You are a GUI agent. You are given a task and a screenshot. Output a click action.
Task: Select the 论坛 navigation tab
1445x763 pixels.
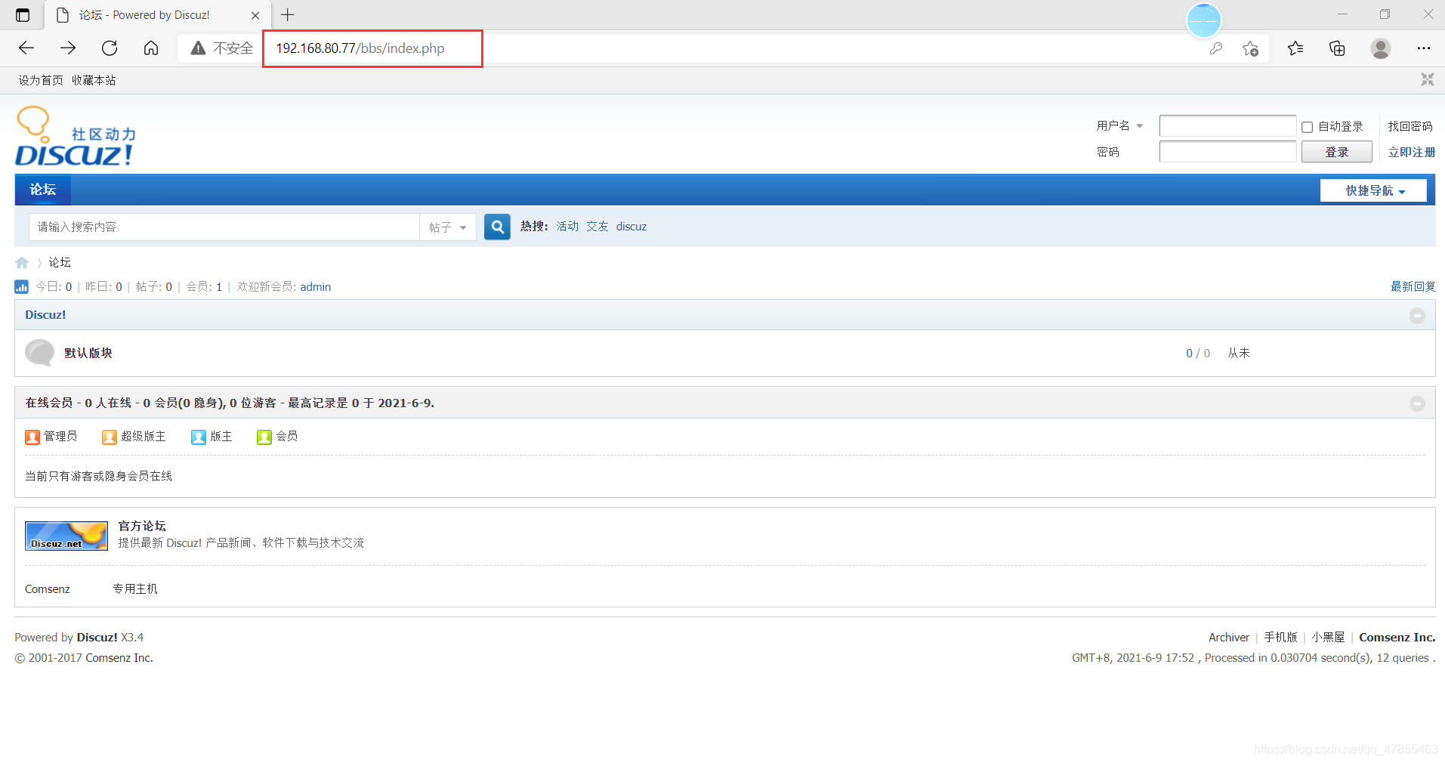(x=43, y=190)
